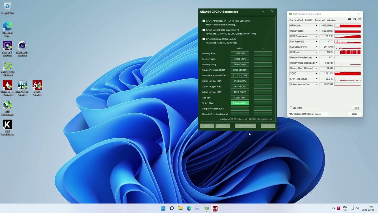Viewport: 378px width, 213px height.
Task: Enable CPU Unknown (Alder Lake-S) checkbox
Action: point(203,39)
